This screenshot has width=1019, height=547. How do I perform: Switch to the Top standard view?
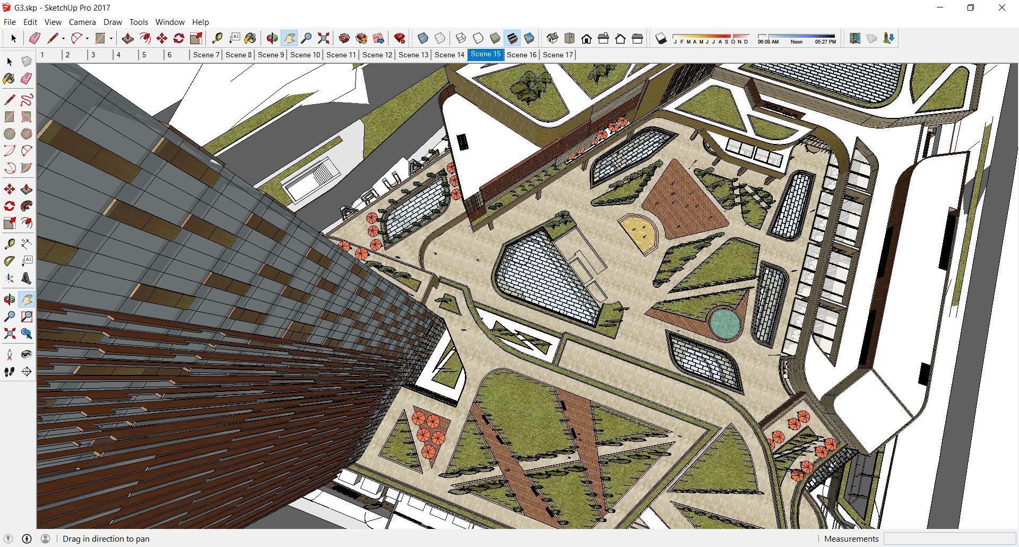point(570,38)
